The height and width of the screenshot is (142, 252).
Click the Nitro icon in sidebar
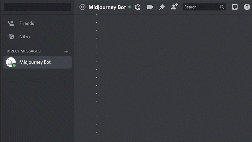pyautogui.click(x=11, y=37)
